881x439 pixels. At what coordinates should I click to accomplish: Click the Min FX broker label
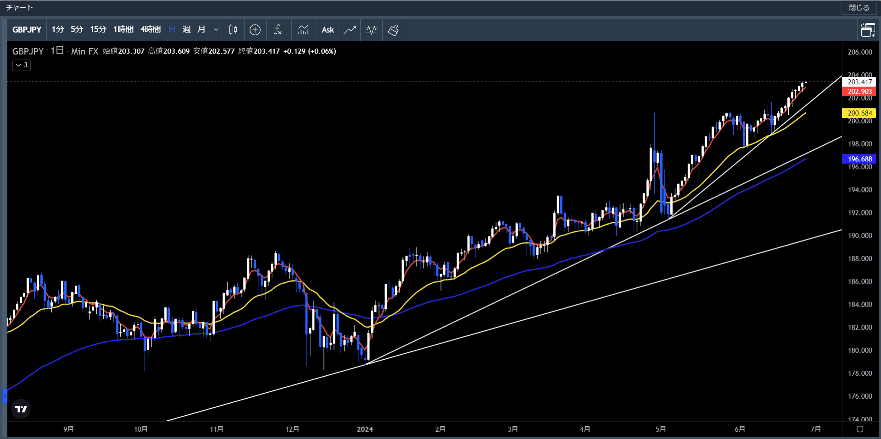(84, 51)
